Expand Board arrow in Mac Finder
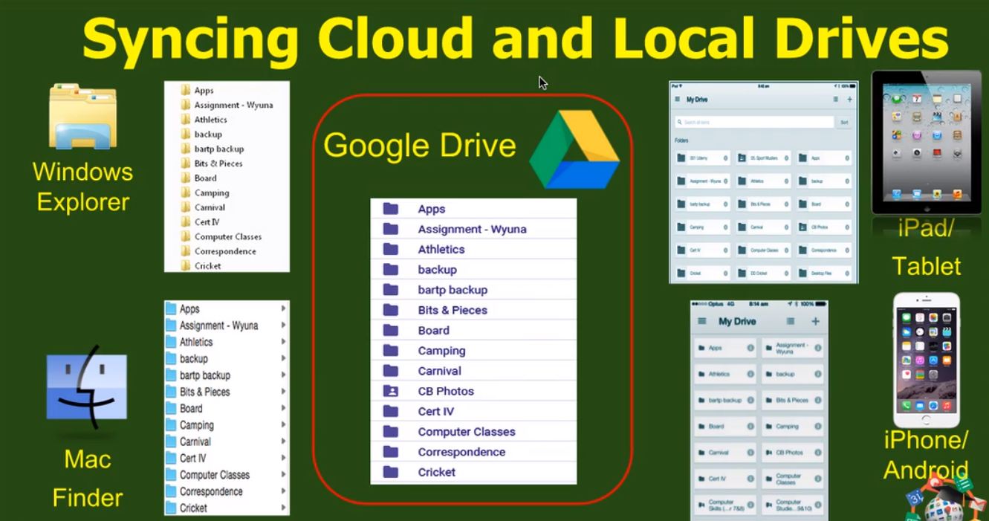Viewport: 989px width, 521px height. [x=283, y=408]
